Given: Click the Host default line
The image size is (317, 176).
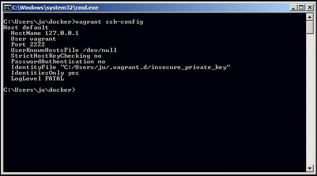Looking at the screenshot, I should coord(26,27).
